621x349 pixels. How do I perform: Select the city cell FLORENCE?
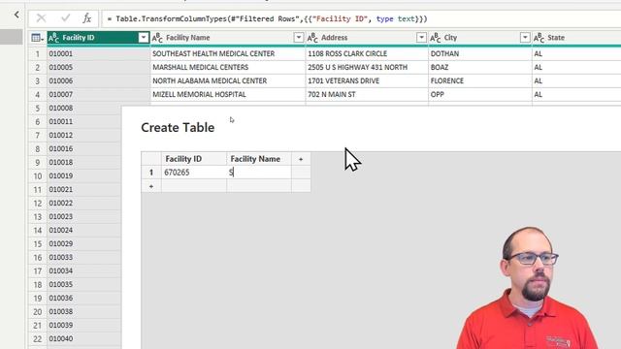tap(480, 80)
